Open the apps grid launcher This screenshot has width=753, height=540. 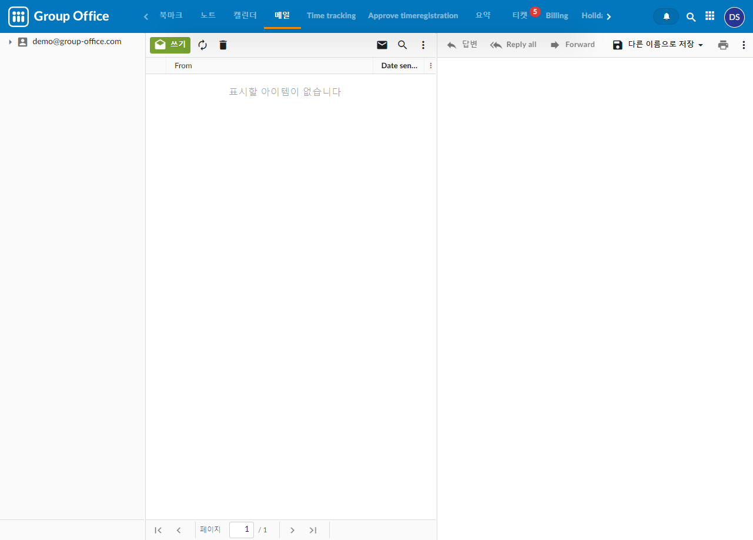pos(710,16)
